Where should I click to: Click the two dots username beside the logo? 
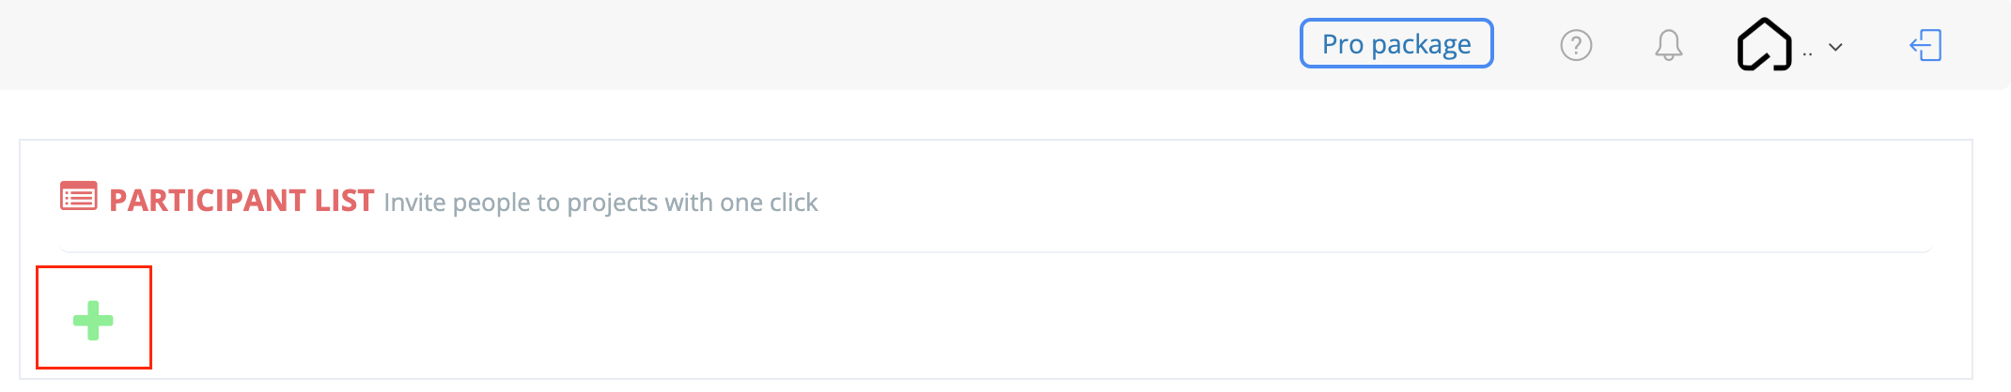tap(1807, 54)
